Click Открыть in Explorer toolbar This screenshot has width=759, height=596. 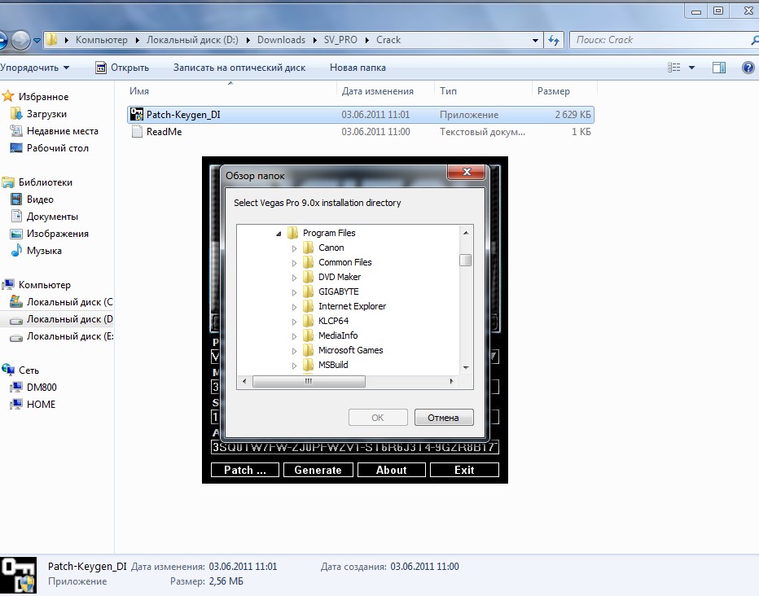pyautogui.click(x=122, y=68)
